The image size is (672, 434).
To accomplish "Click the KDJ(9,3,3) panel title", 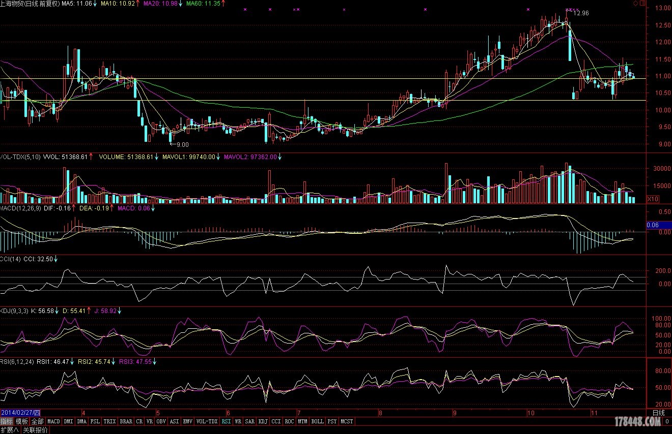I will pos(15,311).
